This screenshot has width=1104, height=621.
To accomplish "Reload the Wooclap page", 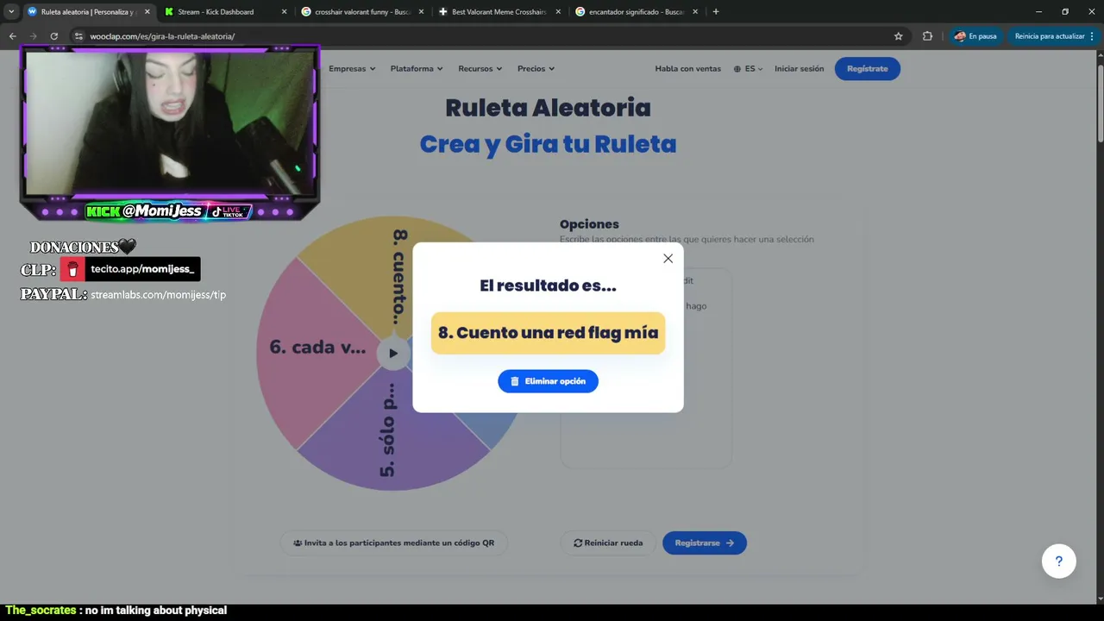I will (53, 36).
